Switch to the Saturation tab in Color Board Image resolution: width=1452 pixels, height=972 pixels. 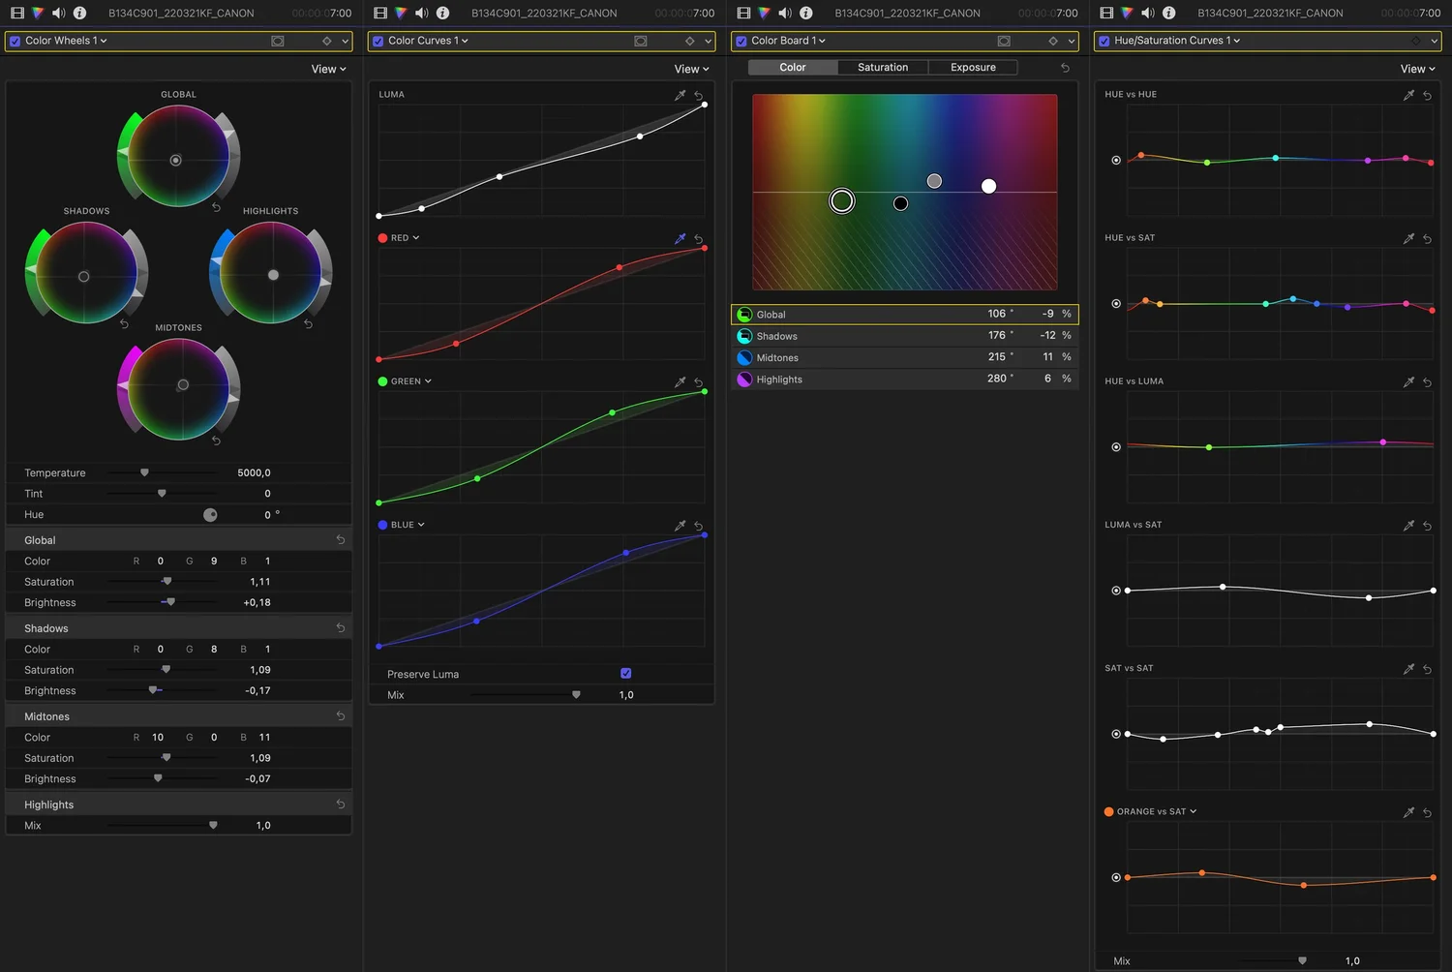tap(882, 67)
